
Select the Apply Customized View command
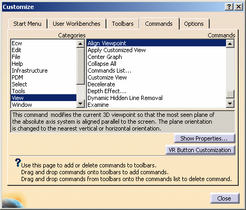(x=156, y=50)
